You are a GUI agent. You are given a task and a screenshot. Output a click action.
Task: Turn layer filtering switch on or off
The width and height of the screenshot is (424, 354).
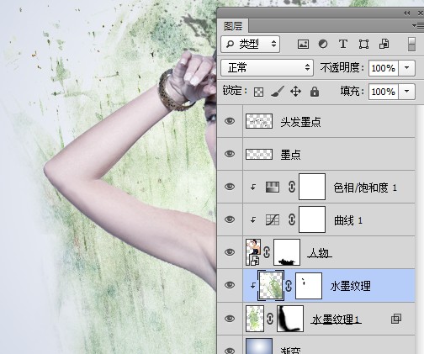[411, 44]
